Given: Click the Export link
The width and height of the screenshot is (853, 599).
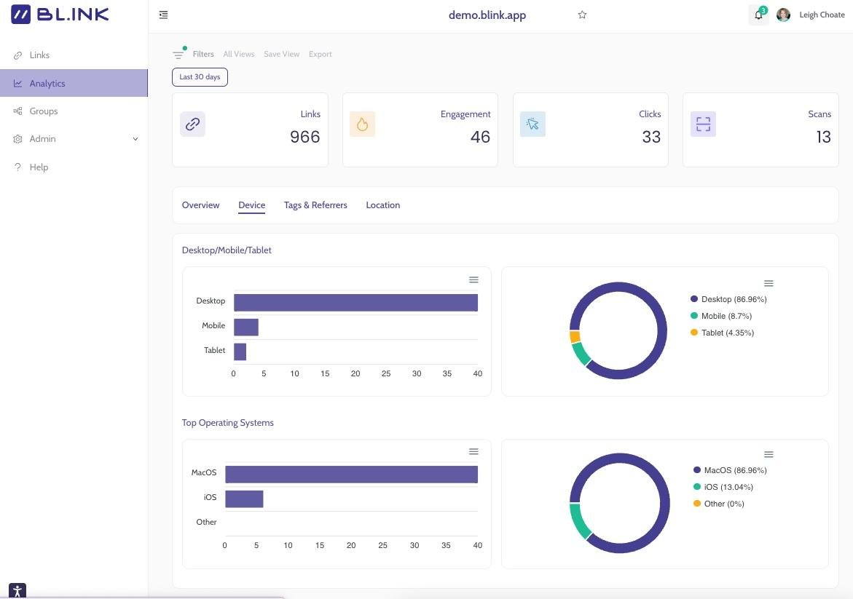Looking at the screenshot, I should (320, 55).
